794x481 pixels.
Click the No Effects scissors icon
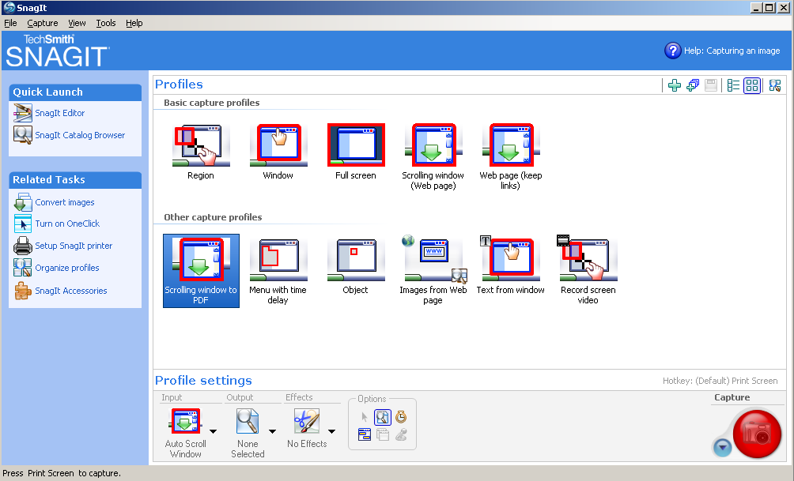tap(307, 421)
